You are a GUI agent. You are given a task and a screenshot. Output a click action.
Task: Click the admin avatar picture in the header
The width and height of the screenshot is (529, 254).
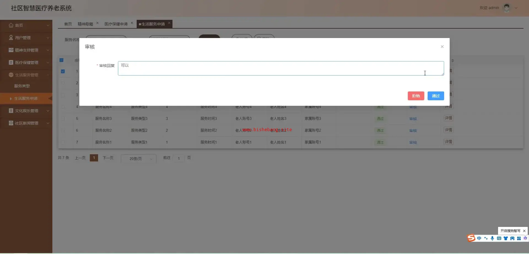point(507,8)
